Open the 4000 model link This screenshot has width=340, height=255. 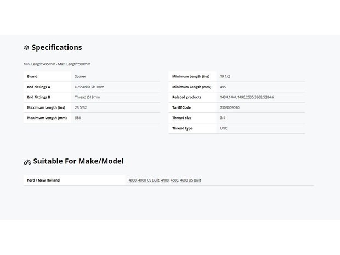(133, 180)
